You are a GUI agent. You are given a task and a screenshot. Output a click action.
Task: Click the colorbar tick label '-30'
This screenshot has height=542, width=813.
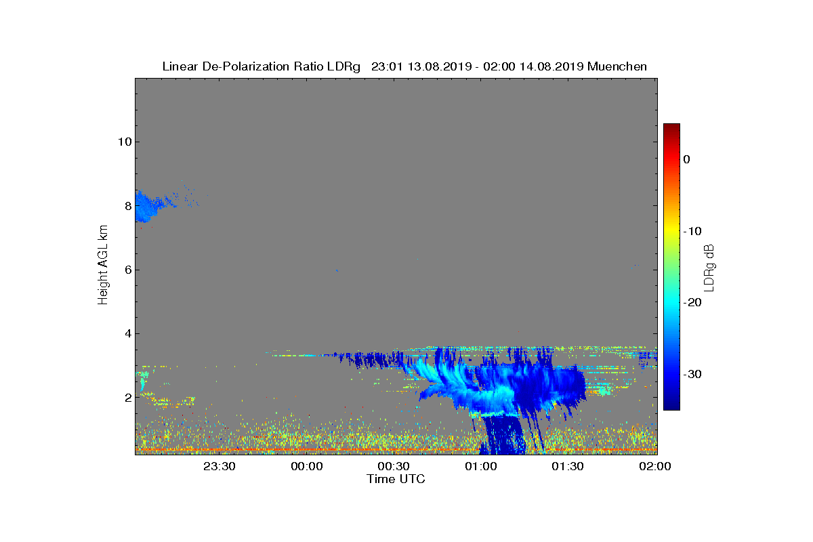(x=692, y=375)
